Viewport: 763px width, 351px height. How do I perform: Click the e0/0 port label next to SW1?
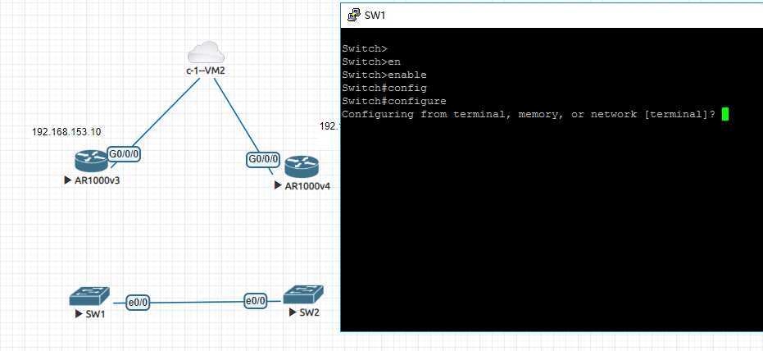tap(139, 303)
